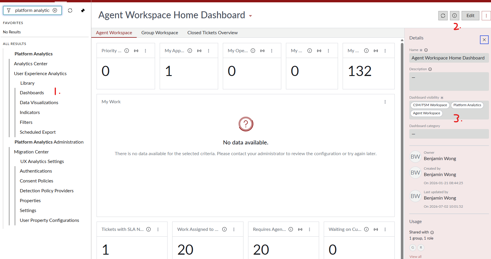This screenshot has height=259, width=491.
Task: Open options of Waiting on Cu... widget
Action: 385,229
